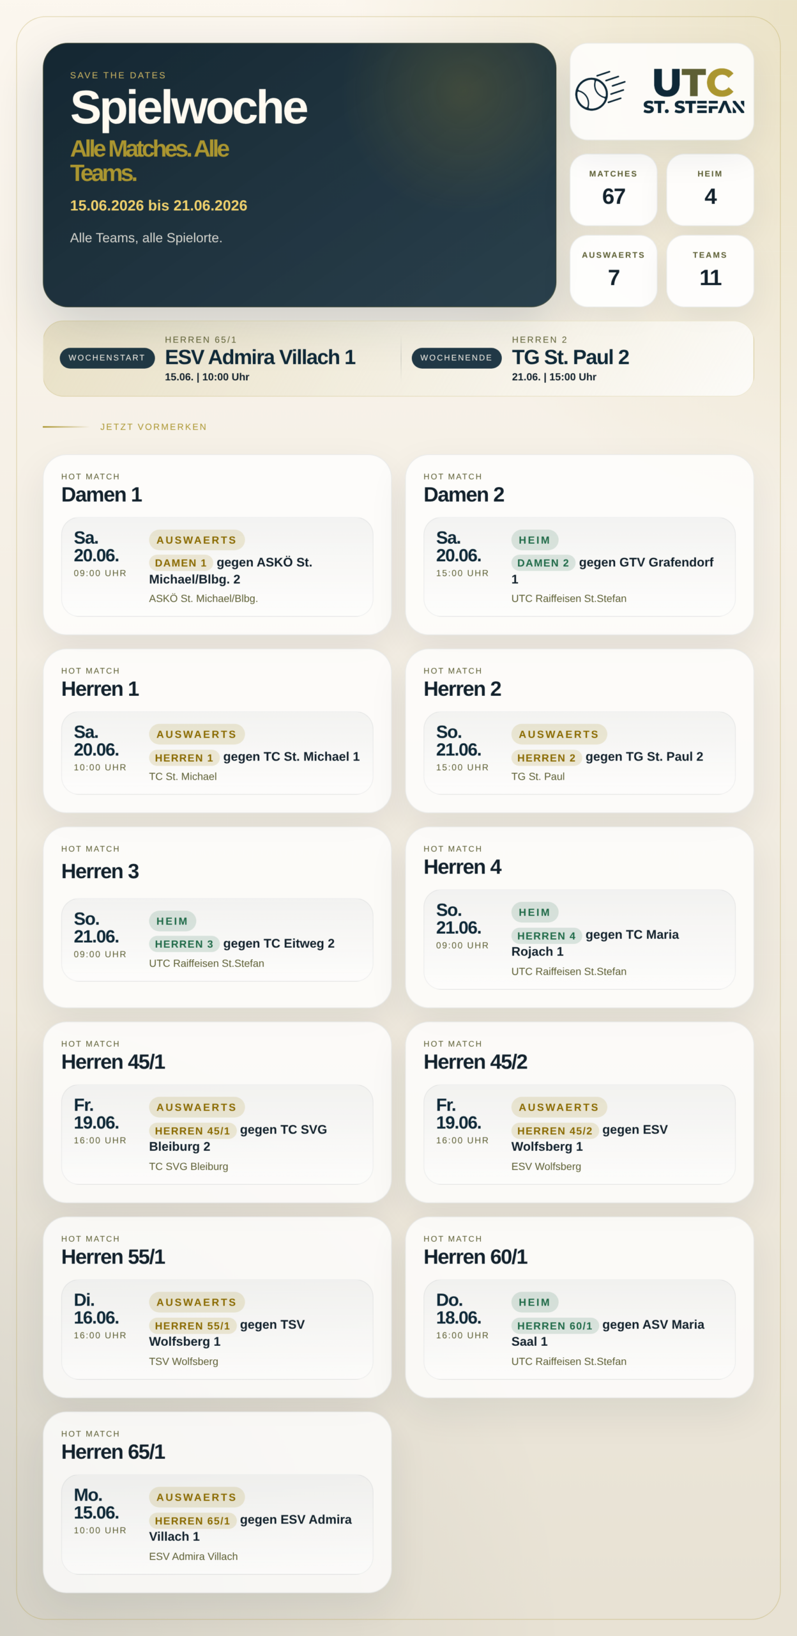Click Heim tag in Herren 4 card
The width and height of the screenshot is (797, 1636).
coord(535,913)
